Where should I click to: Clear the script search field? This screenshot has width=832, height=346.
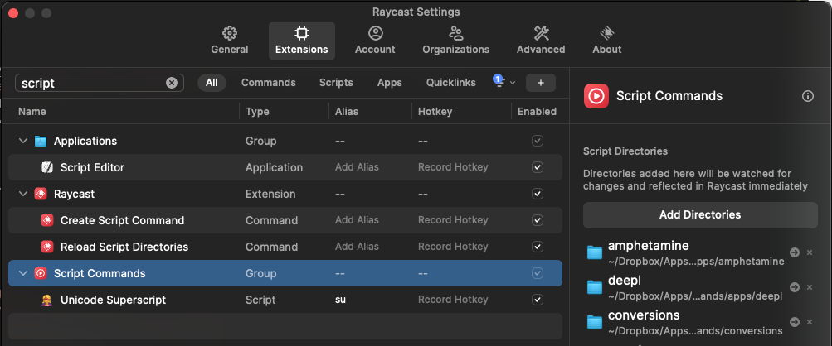coord(172,83)
